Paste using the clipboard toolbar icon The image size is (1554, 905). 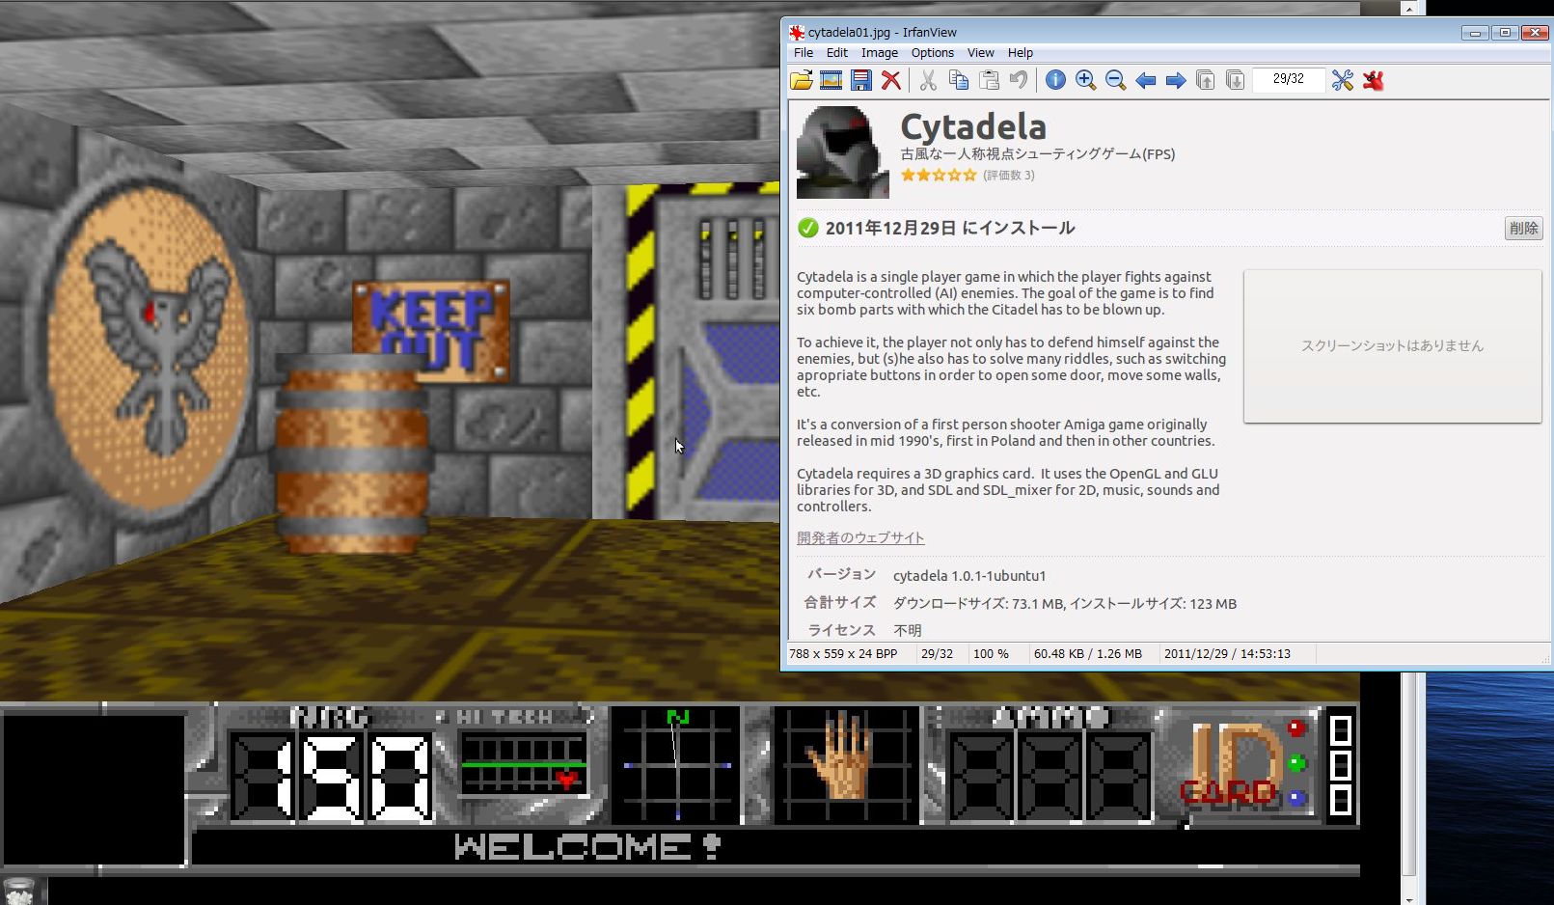(x=989, y=80)
